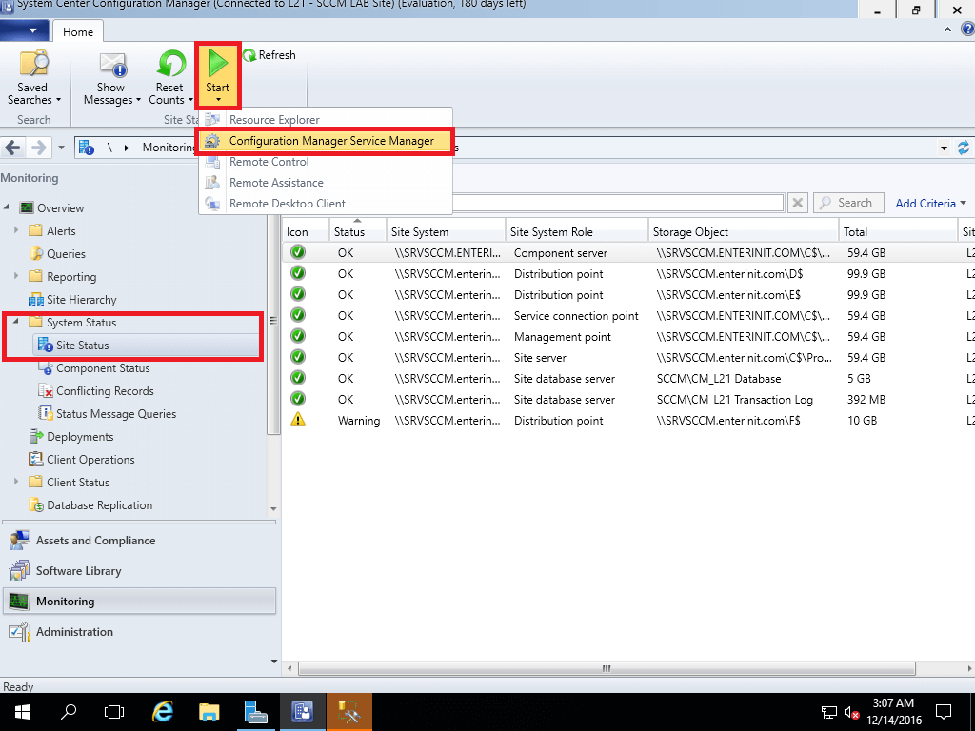Switch to the Home ribbon tab

(x=78, y=31)
